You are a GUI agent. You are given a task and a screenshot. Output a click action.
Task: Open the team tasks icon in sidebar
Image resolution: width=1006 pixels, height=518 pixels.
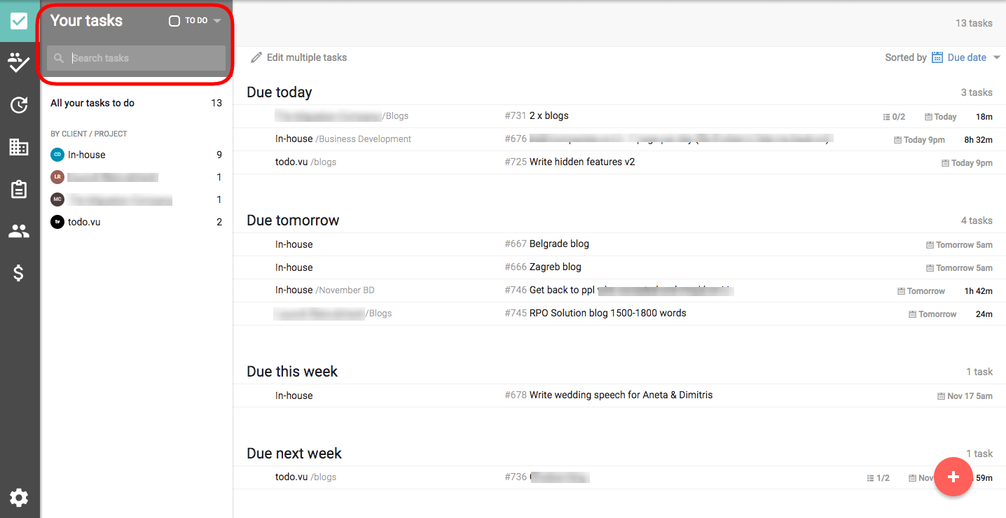(19, 63)
